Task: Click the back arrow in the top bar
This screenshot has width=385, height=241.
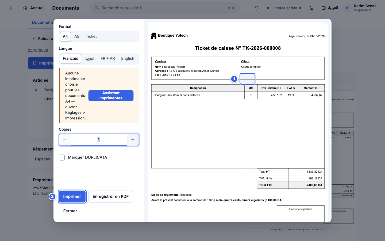Action: click(11, 8)
